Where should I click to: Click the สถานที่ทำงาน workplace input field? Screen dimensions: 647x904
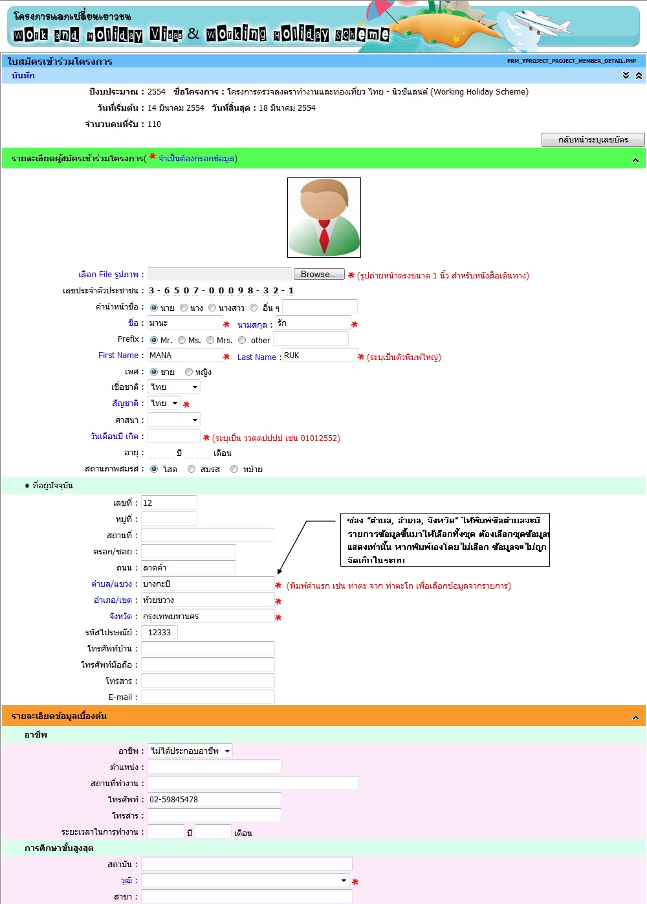[253, 783]
